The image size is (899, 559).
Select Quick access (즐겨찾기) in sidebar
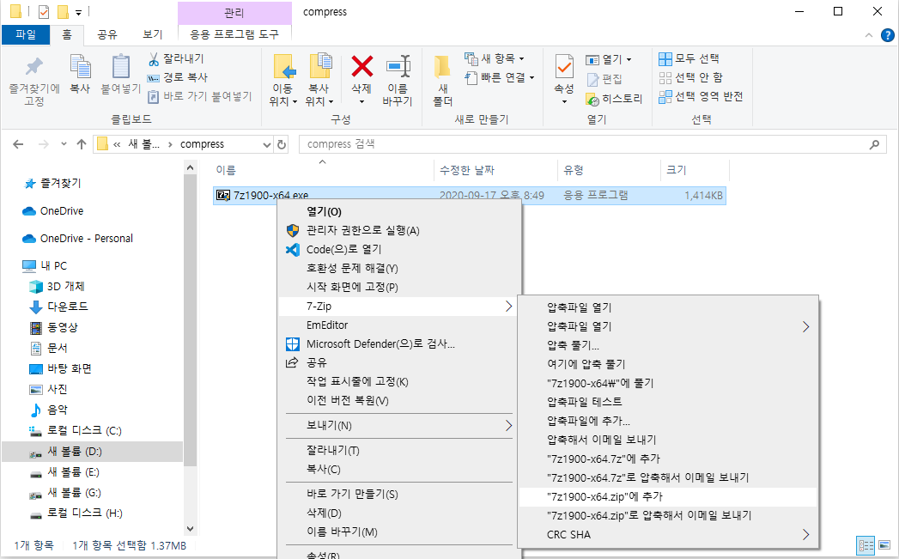[x=60, y=184]
